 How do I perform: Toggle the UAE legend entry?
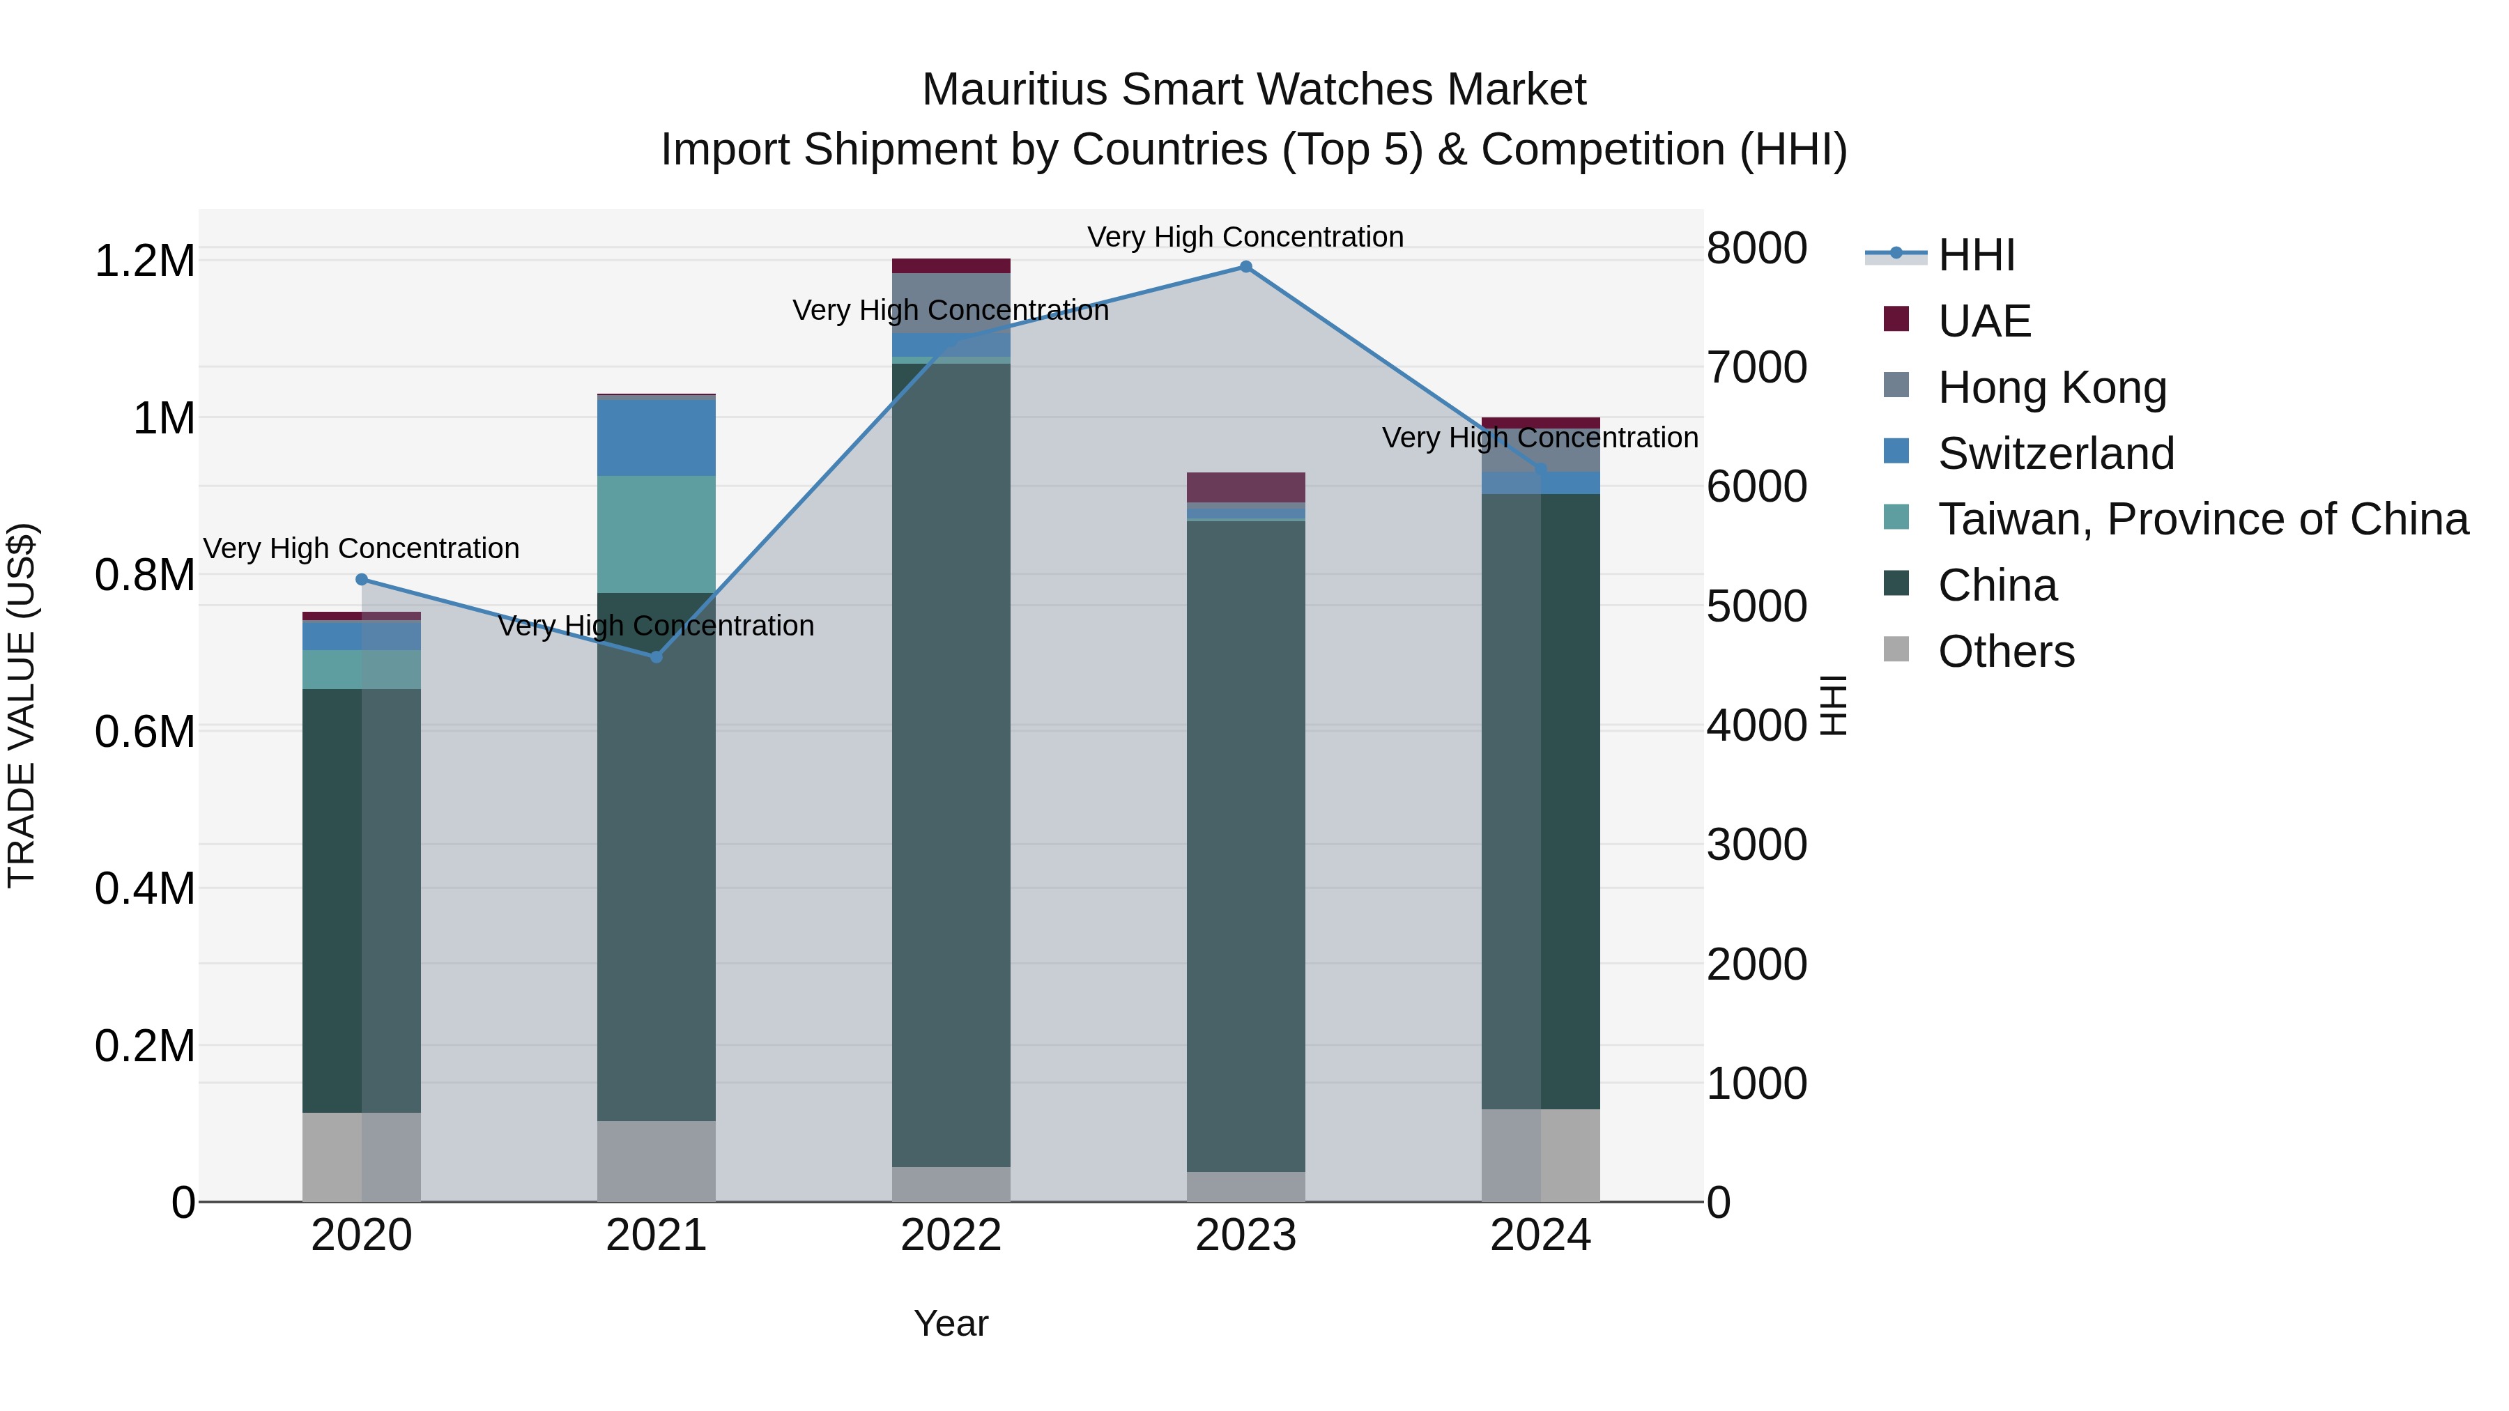tap(1958, 321)
